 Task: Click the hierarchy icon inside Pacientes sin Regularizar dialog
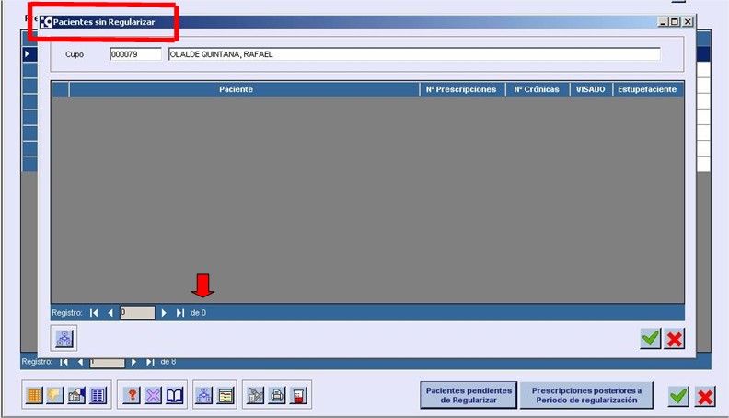64,338
